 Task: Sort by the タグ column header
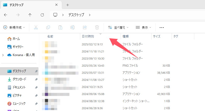pyautogui.click(x=183, y=36)
